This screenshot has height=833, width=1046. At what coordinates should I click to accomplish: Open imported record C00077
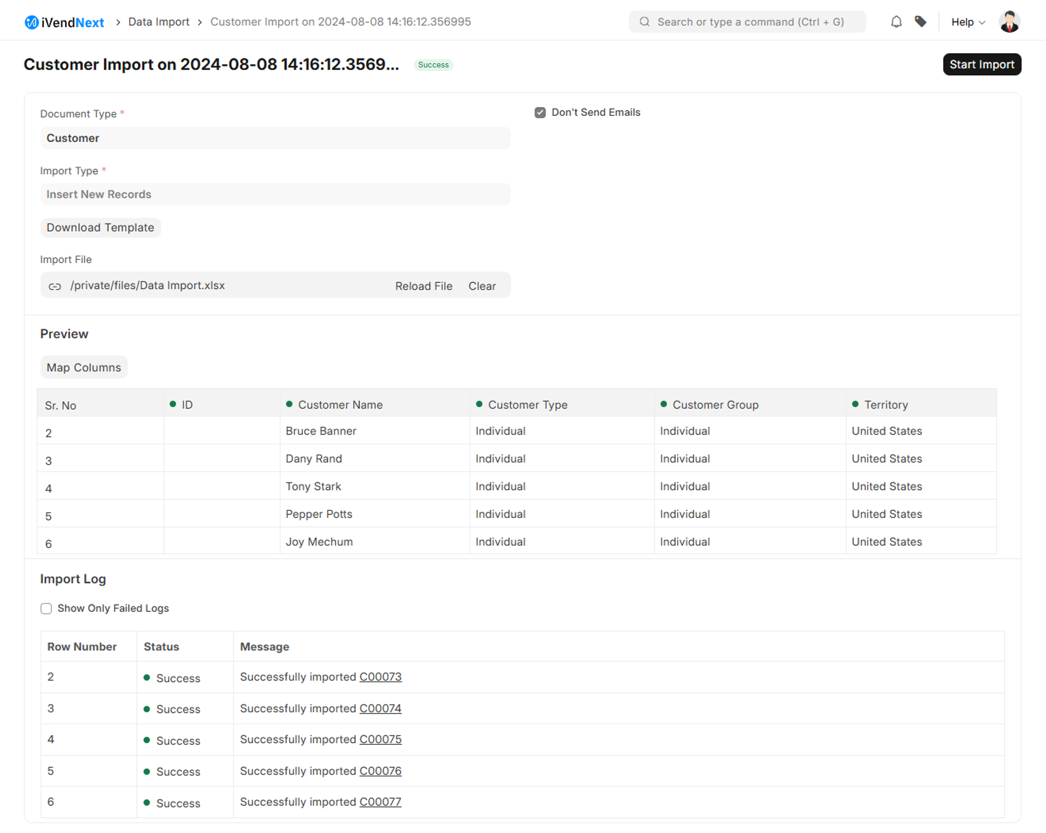[380, 802]
